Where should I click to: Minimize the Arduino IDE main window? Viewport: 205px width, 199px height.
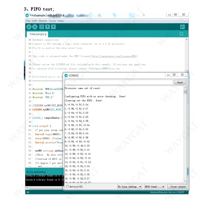pyautogui.click(x=170, y=14)
